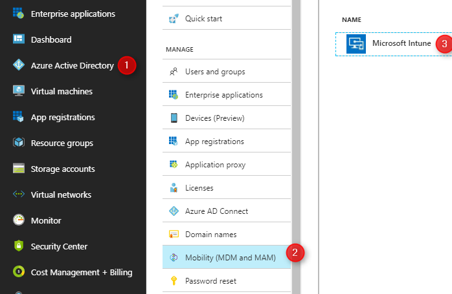
Task: Select App registrations under Manage
Action: click(x=227, y=142)
